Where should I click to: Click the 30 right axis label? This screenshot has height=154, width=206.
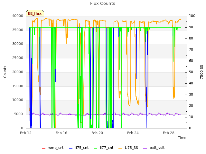[191, 95]
